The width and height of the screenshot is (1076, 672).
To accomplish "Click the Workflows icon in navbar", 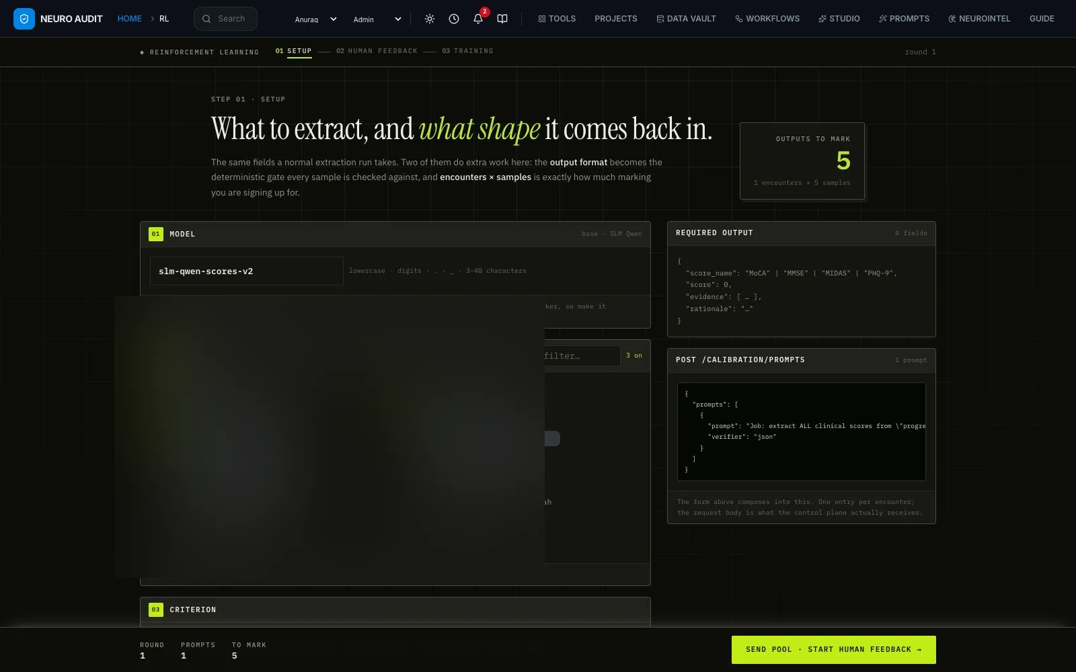I will pyautogui.click(x=739, y=19).
